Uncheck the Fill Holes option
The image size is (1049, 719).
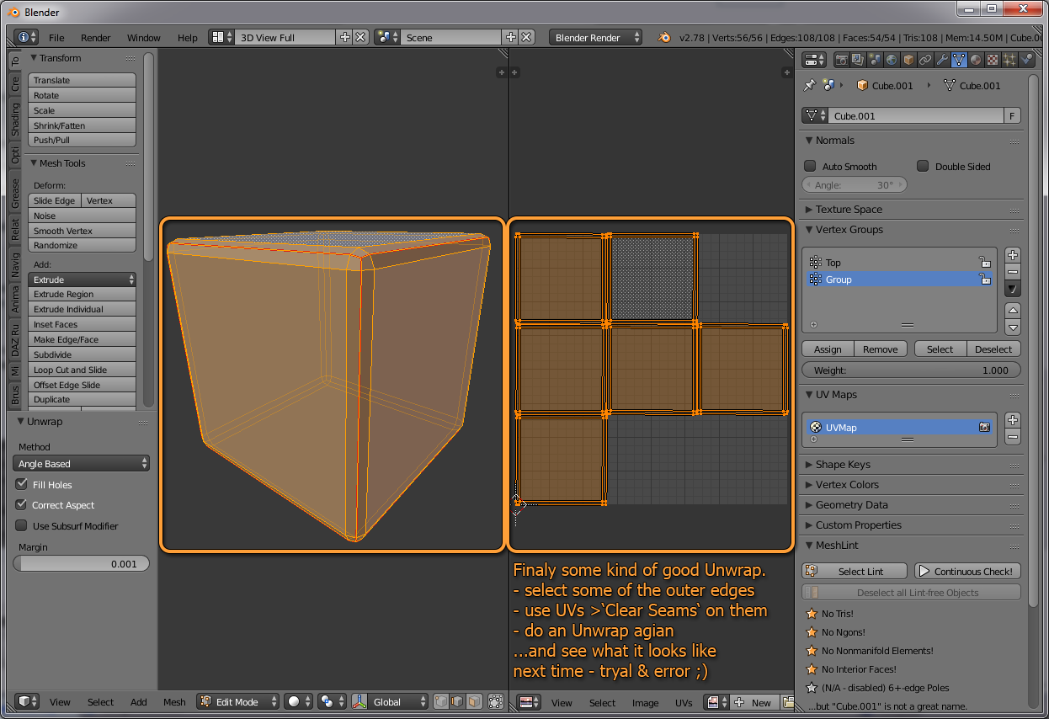tap(22, 485)
